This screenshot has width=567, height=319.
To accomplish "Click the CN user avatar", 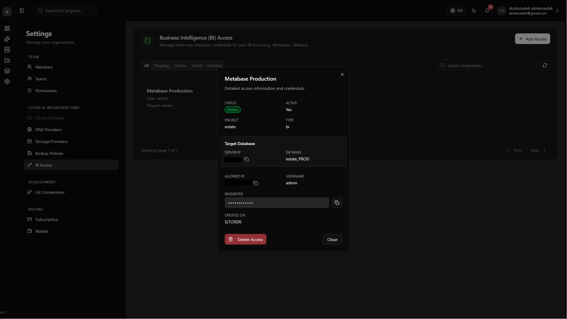I will pyautogui.click(x=502, y=11).
